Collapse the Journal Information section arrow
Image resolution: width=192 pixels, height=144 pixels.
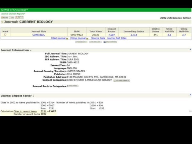point(190,49)
